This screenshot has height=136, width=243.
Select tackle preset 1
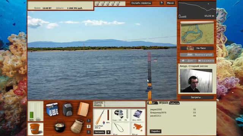88,121
